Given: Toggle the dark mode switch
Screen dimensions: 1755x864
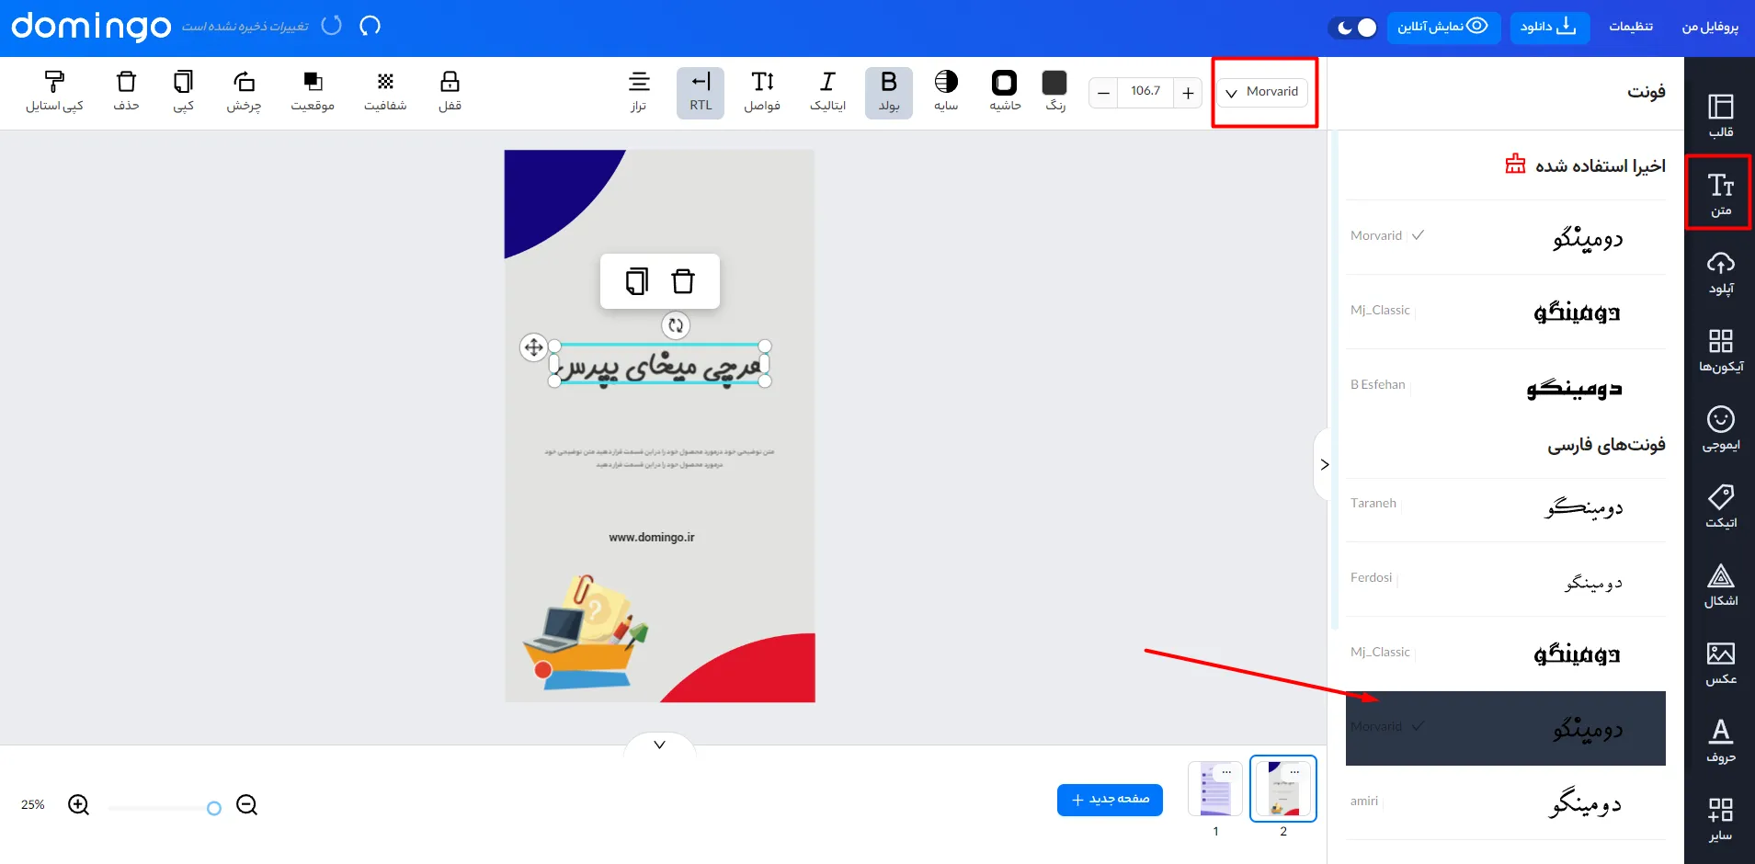Looking at the screenshot, I should tap(1353, 28).
